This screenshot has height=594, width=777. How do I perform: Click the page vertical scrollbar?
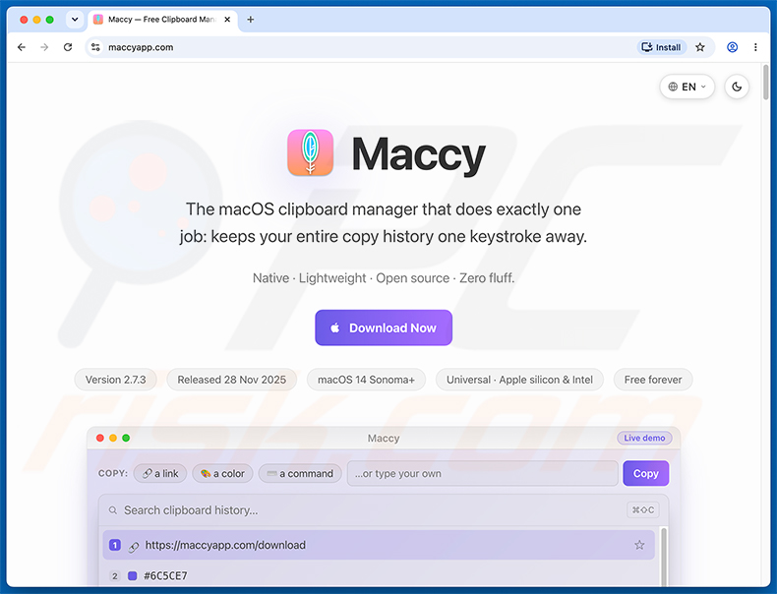pos(766,83)
